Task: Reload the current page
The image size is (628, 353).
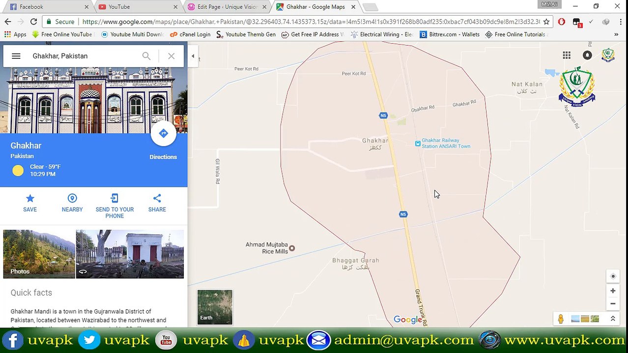Action: 33,22
